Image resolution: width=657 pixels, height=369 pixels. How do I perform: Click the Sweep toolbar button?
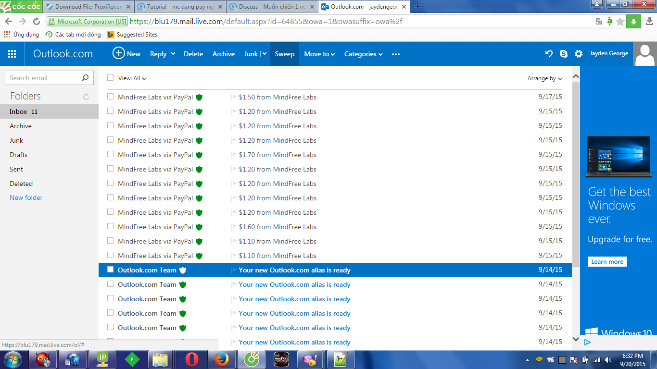285,54
